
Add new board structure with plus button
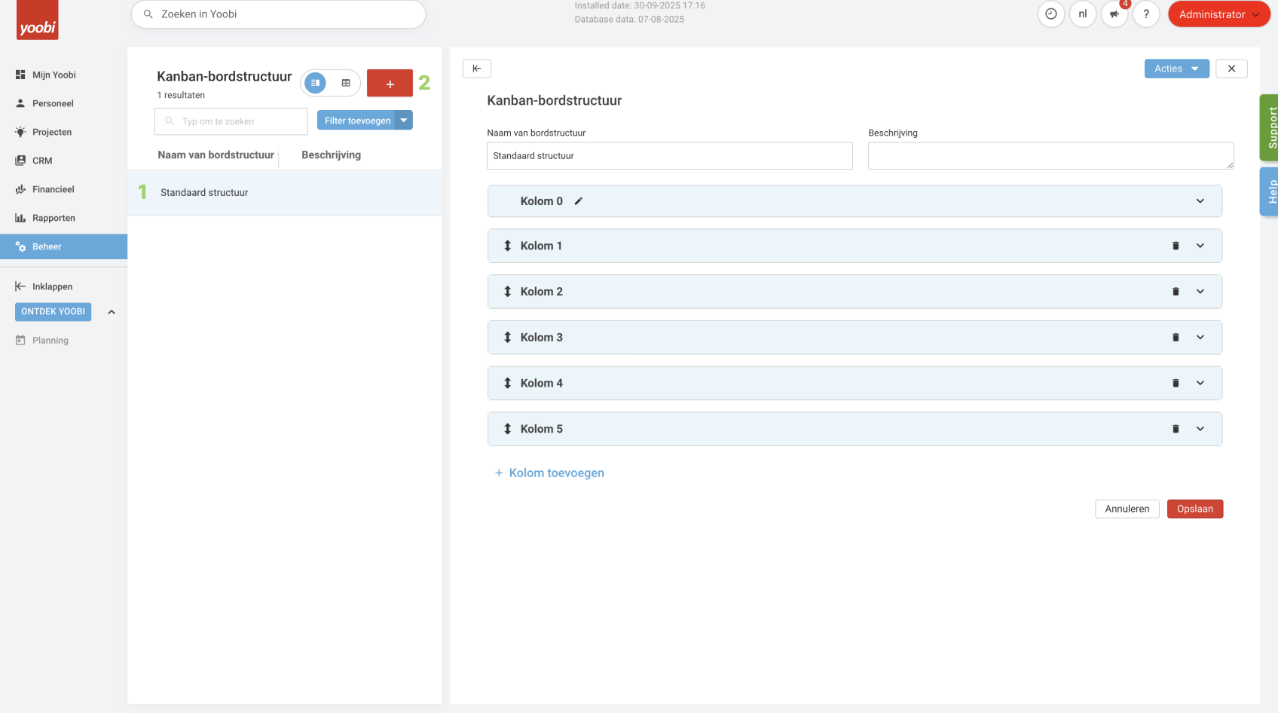(x=390, y=84)
